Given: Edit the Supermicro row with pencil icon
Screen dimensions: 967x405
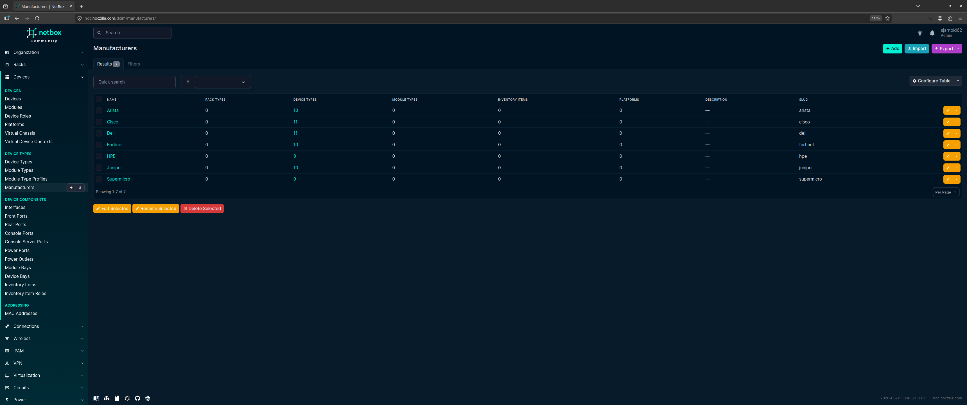Looking at the screenshot, I should point(948,179).
